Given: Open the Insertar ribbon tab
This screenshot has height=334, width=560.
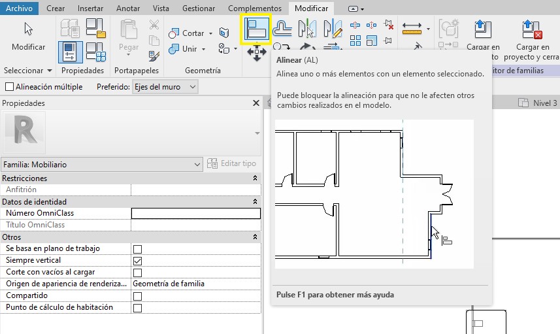Looking at the screenshot, I should (90, 8).
